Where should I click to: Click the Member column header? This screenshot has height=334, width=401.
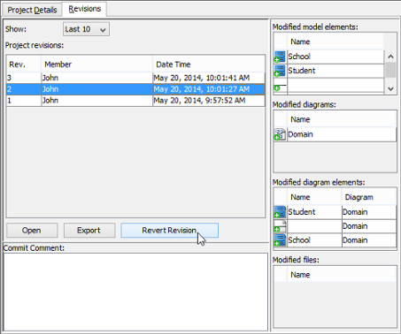(96, 65)
